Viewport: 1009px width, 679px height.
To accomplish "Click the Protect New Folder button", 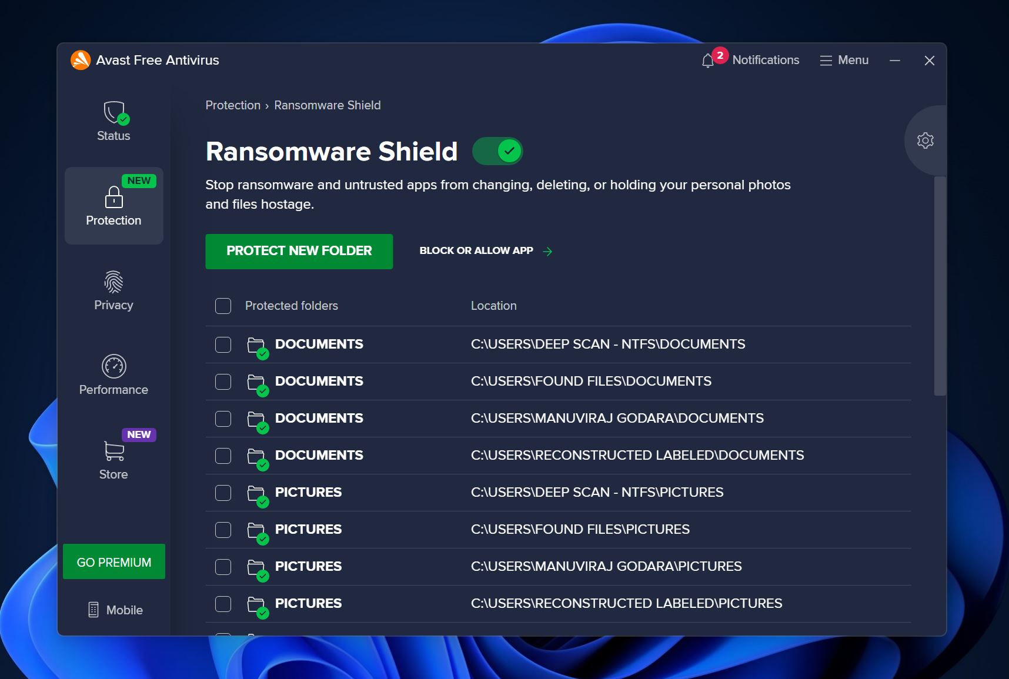I will (299, 251).
